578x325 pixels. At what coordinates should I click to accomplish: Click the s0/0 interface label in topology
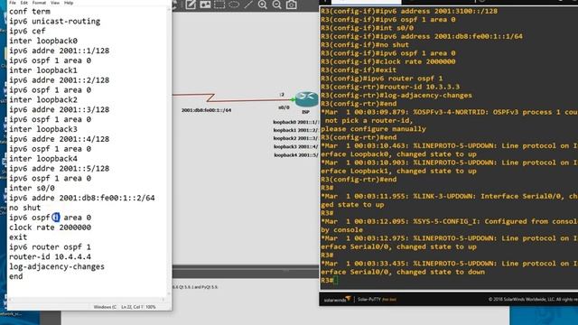coord(284,107)
